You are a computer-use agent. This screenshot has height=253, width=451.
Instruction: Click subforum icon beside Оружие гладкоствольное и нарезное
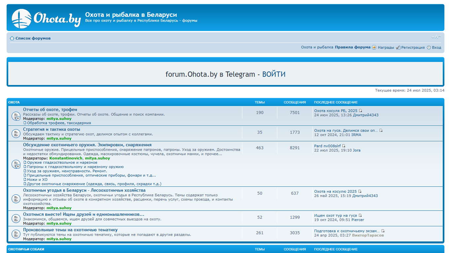tap(25, 162)
